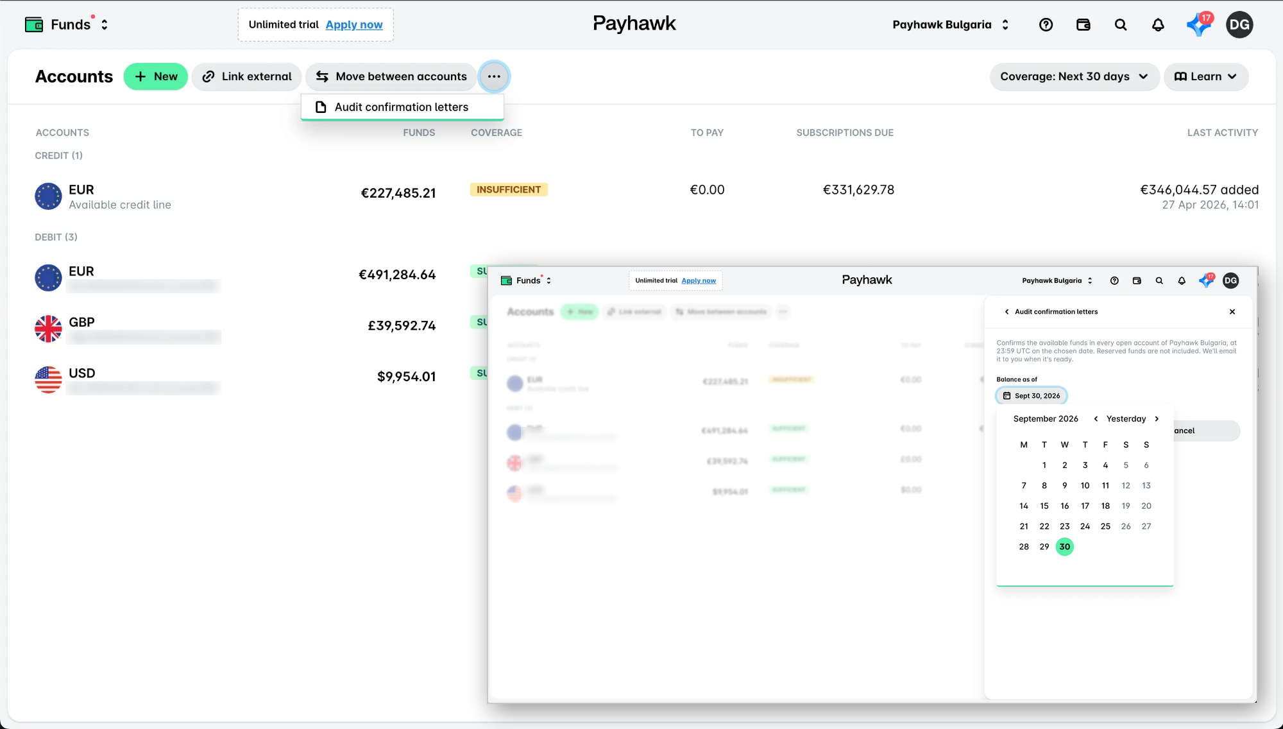Screen dimensions: 1283x729
Task: Click Yesterday shortcut in calendar
Action: point(1126,419)
